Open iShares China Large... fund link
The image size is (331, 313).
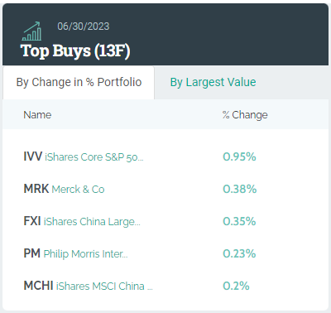pos(92,222)
